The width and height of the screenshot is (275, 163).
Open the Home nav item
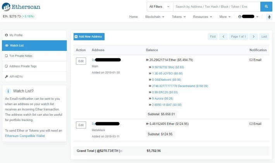[133, 17]
